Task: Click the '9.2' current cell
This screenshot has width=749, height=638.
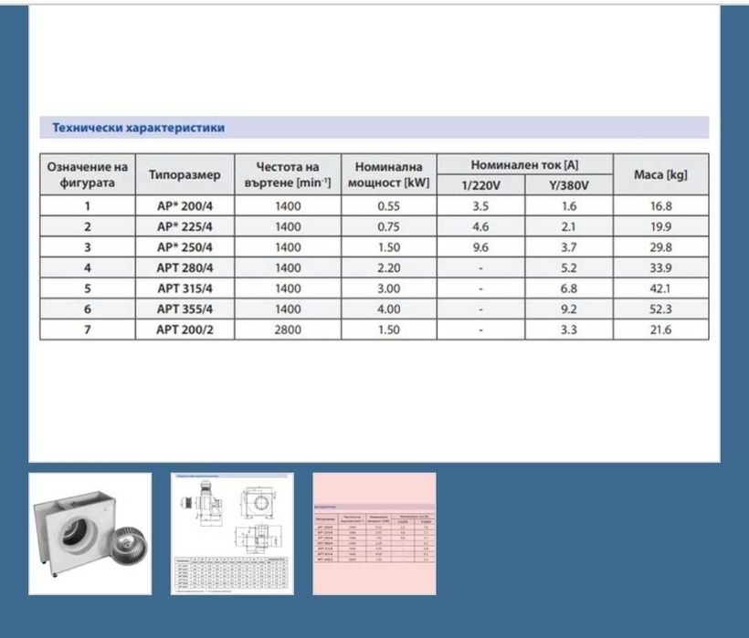Action: (569, 309)
